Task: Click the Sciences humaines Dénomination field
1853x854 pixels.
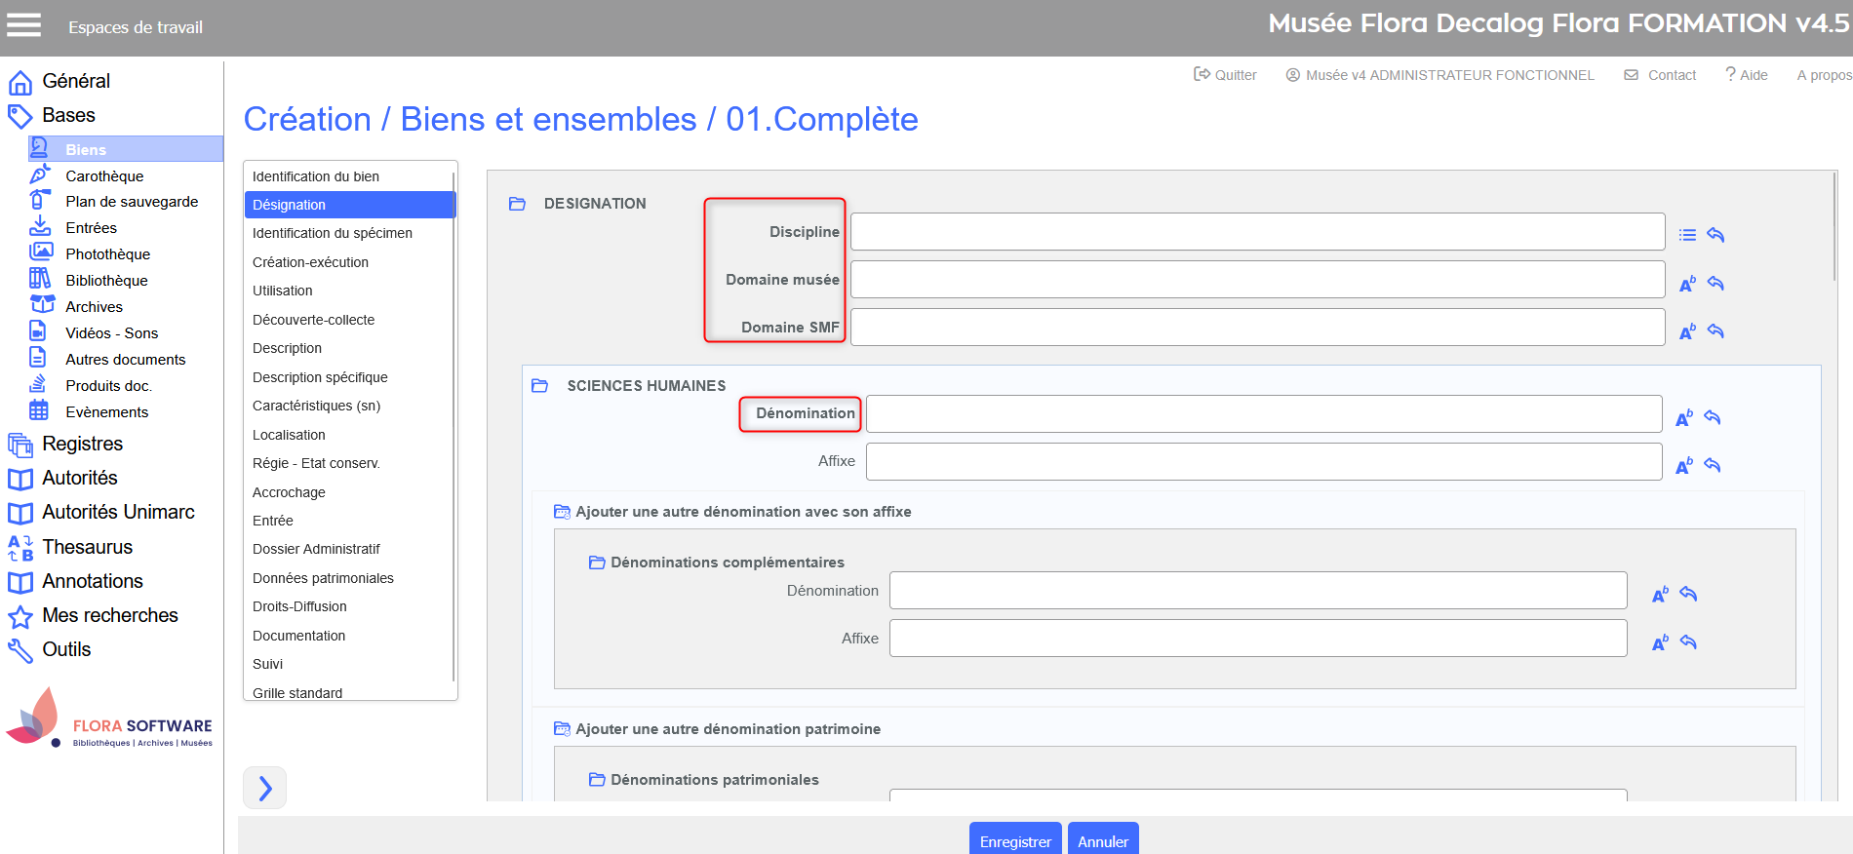Action: point(1264,413)
